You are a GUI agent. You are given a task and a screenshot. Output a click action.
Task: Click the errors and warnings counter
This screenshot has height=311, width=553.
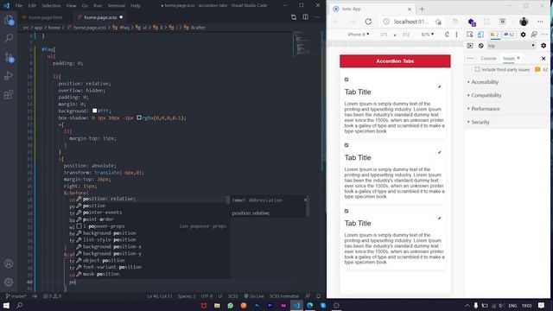(52, 296)
